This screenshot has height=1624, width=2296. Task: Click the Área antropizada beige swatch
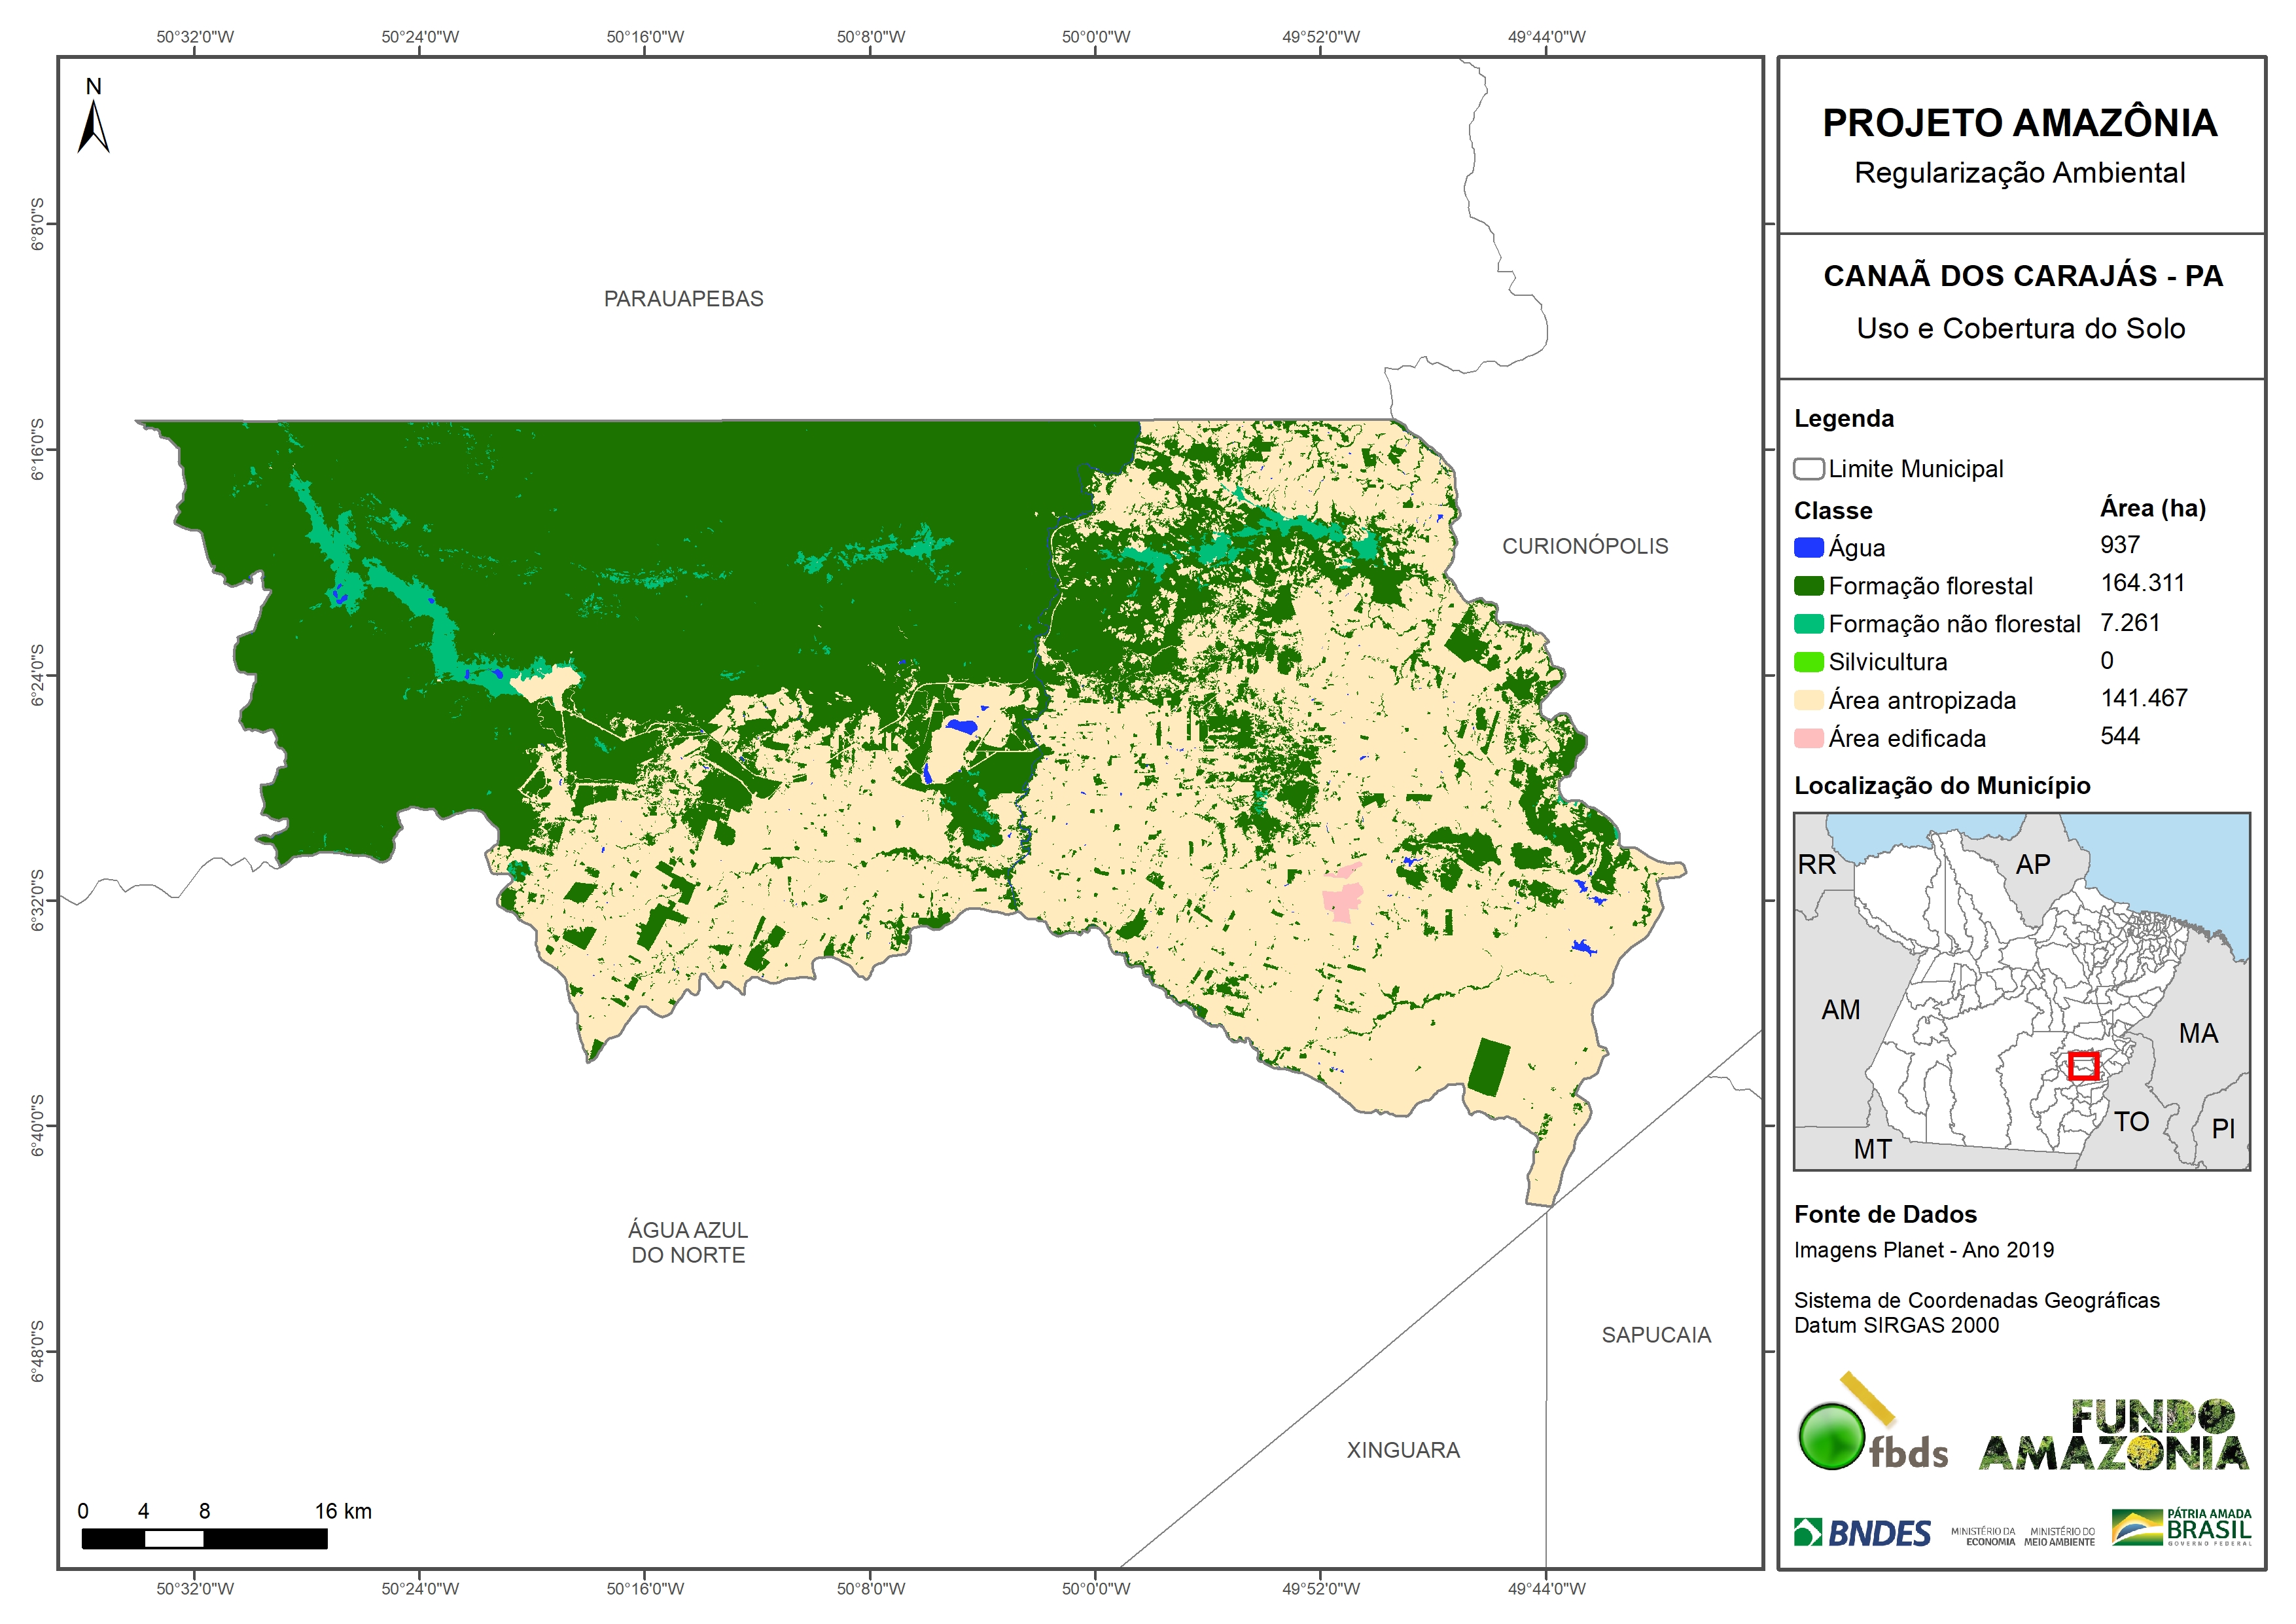coord(1808,700)
